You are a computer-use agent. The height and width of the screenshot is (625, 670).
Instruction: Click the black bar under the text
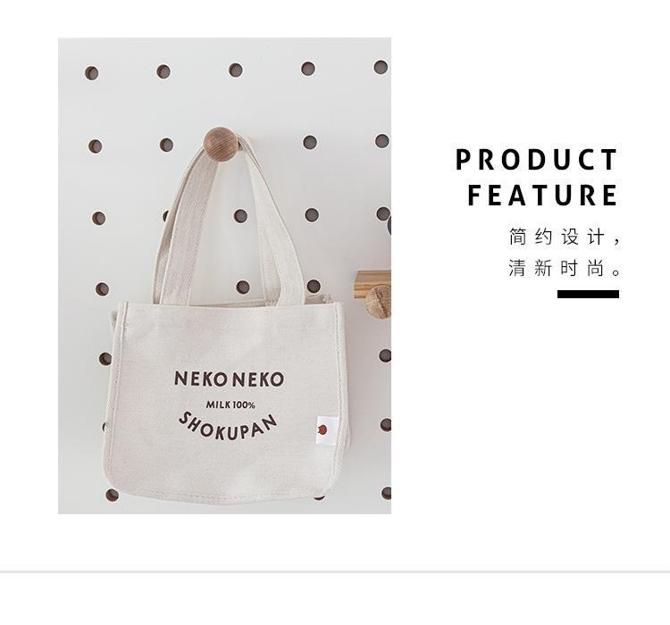pyautogui.click(x=588, y=294)
